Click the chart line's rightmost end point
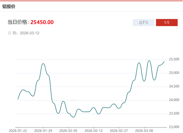 (164, 62)
